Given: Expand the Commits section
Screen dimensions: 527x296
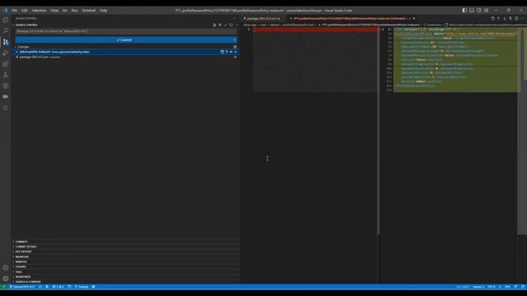Looking at the screenshot, I should point(21,242).
